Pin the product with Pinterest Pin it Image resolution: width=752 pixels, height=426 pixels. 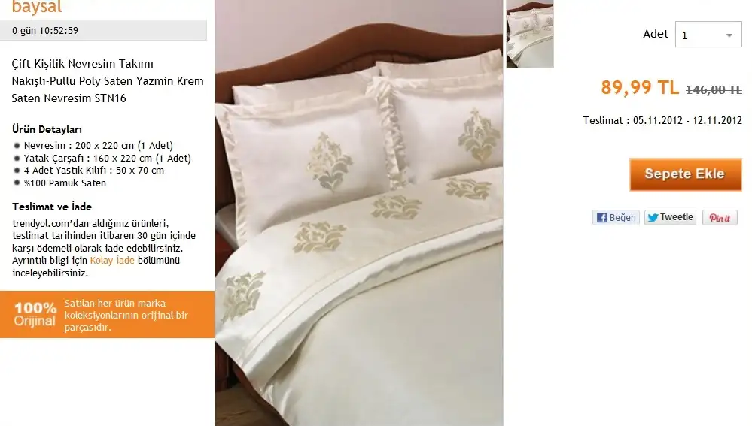coord(720,218)
